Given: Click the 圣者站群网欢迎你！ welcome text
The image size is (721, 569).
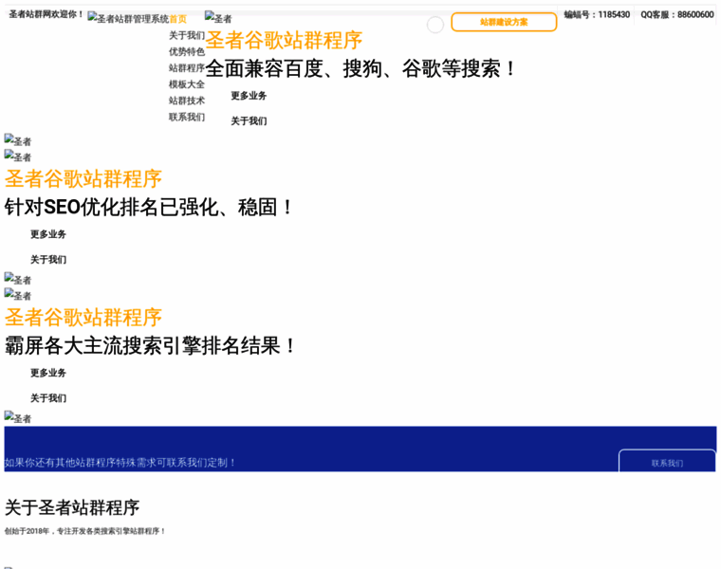Looking at the screenshot, I should (46, 14).
